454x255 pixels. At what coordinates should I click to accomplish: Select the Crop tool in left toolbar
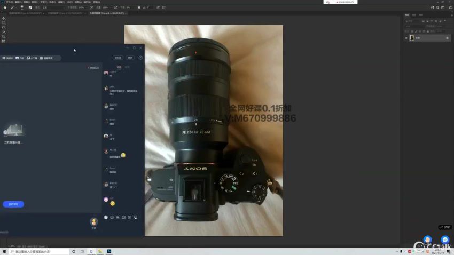[x=4, y=37]
